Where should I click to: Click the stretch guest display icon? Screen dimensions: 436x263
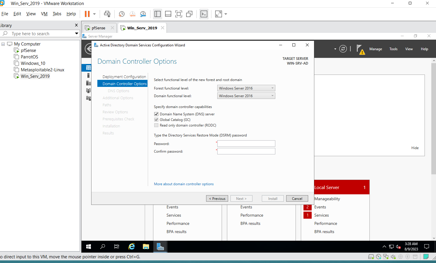[x=219, y=14]
